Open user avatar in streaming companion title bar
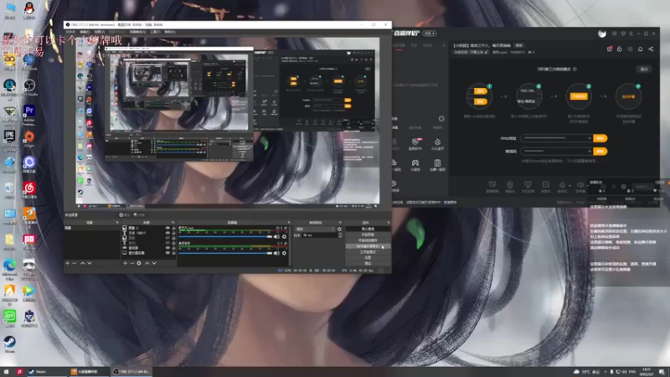The image size is (670, 377). point(602,34)
